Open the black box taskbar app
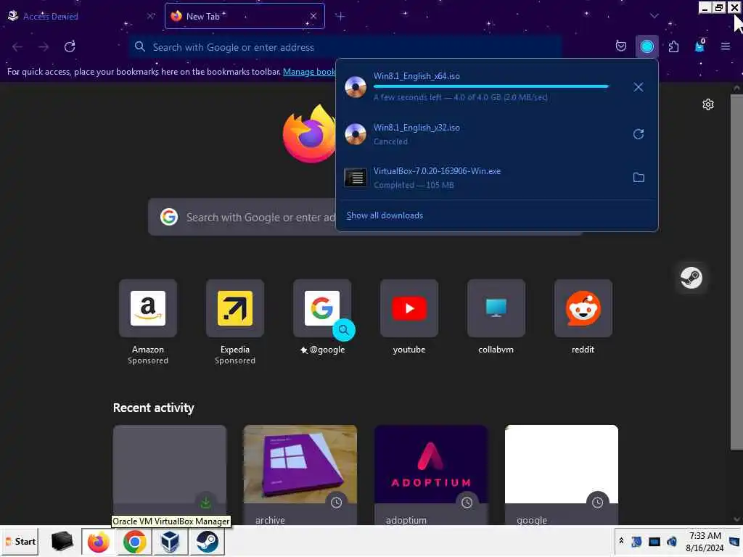This screenshot has height=557, width=743. tap(62, 541)
